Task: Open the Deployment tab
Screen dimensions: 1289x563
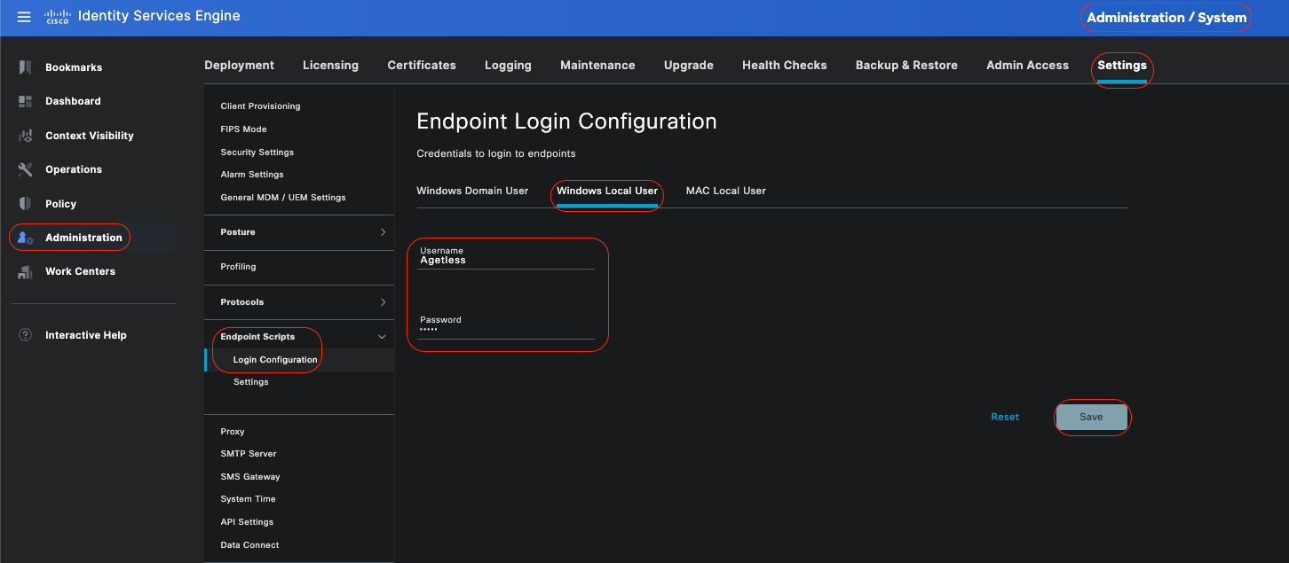Action: pos(239,65)
